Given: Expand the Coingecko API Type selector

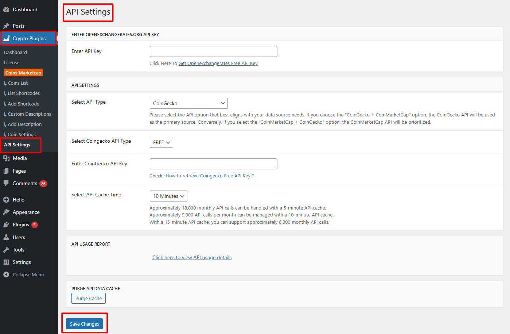Looking at the screenshot, I should pos(161,142).
